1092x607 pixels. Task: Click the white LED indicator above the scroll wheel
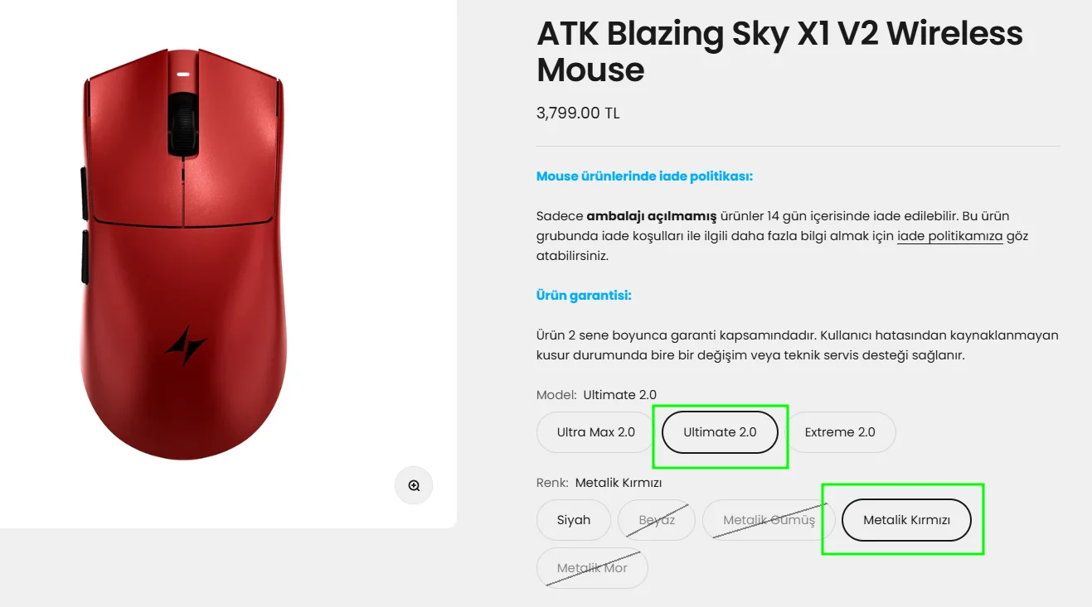click(x=182, y=75)
